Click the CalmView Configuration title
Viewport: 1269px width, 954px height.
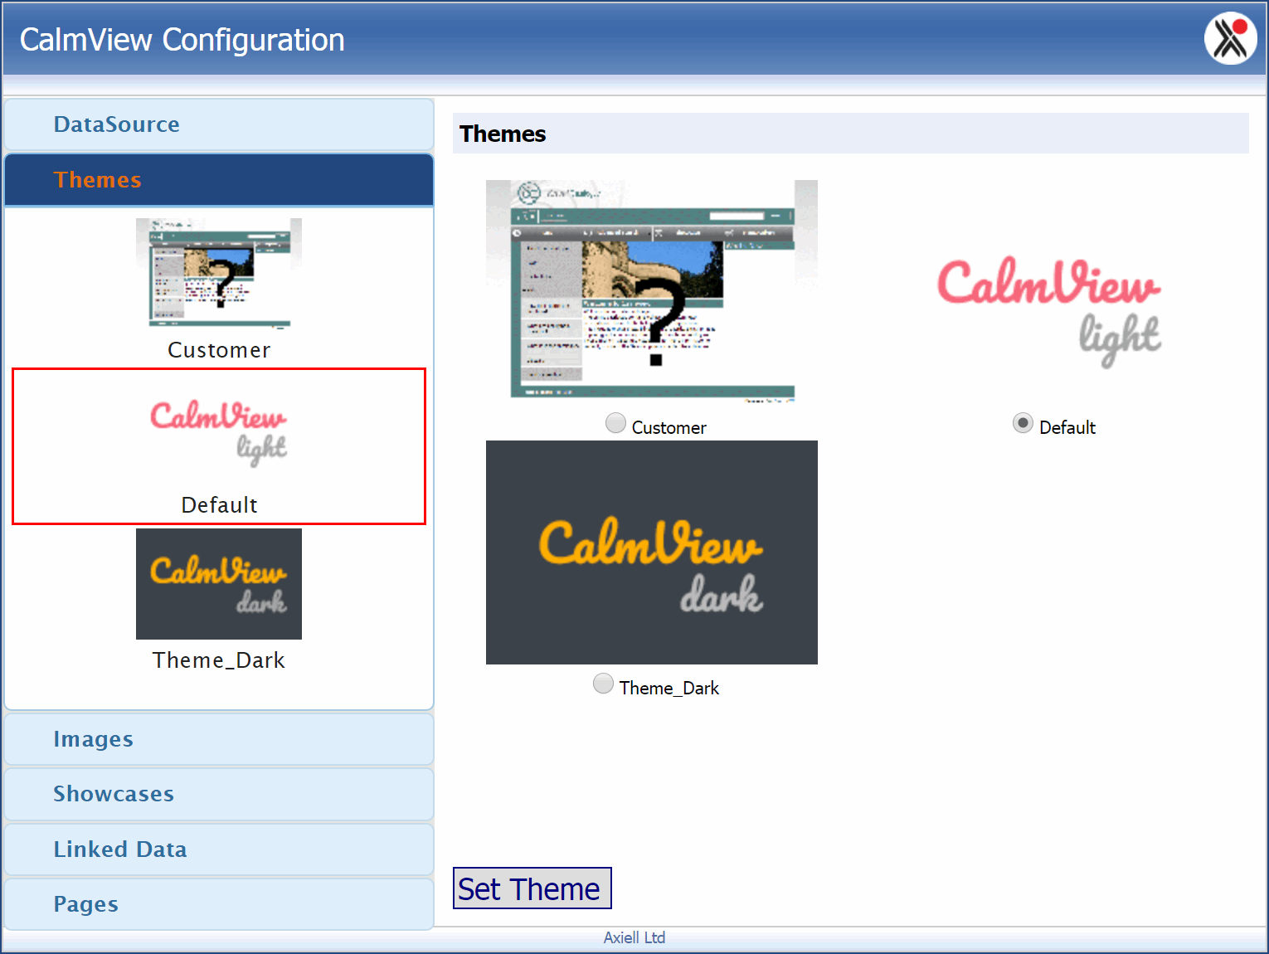tap(182, 40)
